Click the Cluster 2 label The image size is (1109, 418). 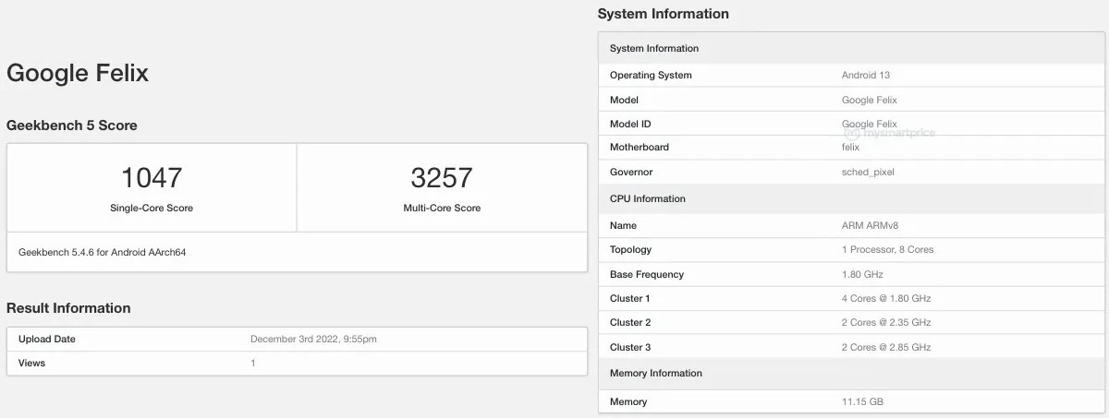point(630,323)
